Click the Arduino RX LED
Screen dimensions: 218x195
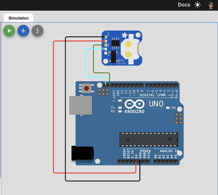120,111
